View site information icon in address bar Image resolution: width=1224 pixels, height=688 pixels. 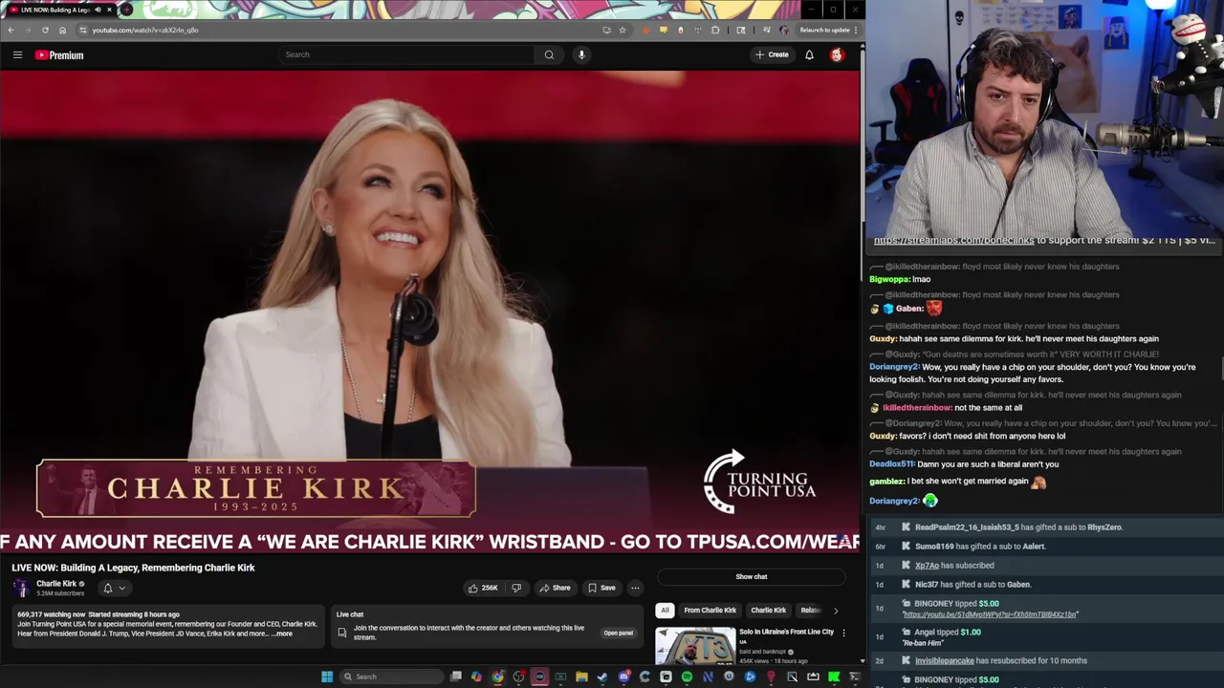point(83,30)
